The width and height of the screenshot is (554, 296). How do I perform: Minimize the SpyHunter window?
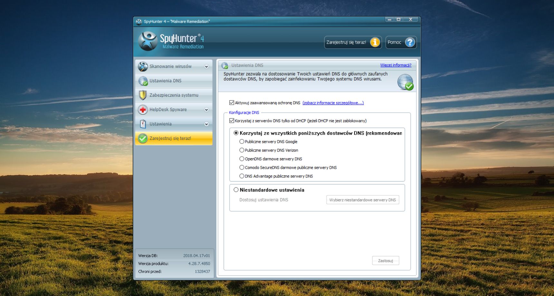point(389,20)
